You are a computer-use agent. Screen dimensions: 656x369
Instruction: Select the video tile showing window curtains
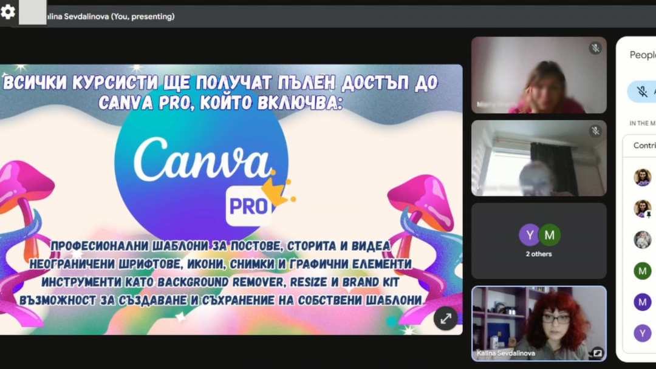click(x=539, y=158)
